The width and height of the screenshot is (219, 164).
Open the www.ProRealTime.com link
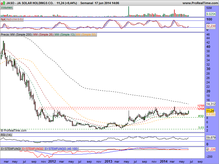[200, 3]
